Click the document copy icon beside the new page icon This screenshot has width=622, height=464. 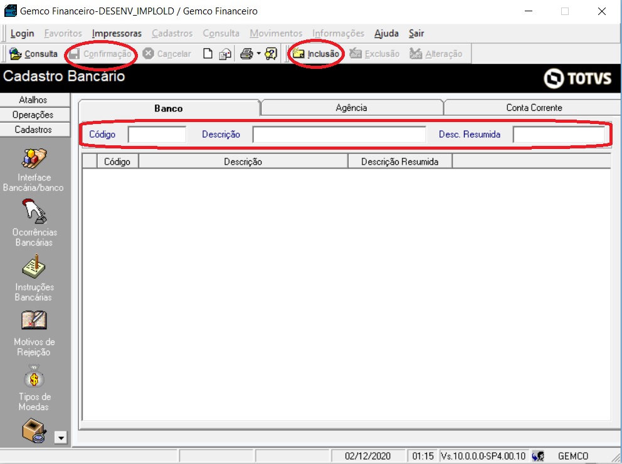coord(225,54)
